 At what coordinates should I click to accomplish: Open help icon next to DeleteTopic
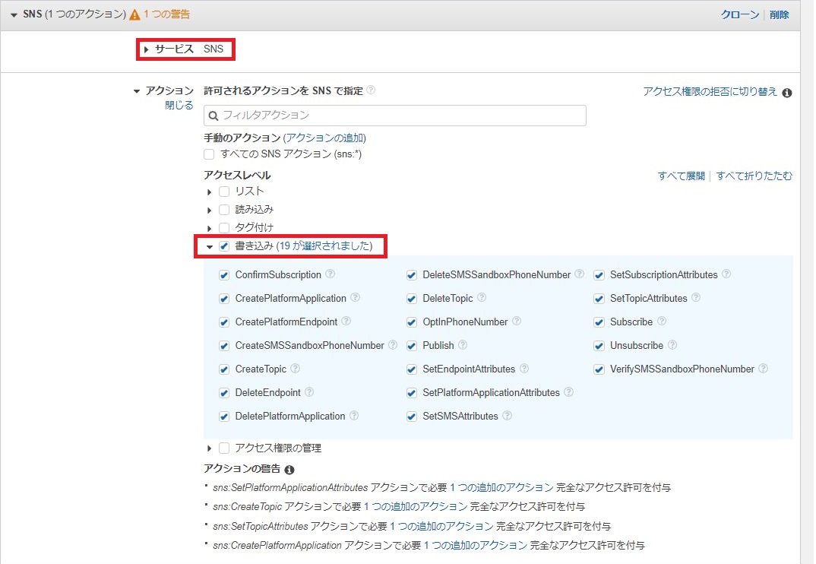pyautogui.click(x=482, y=297)
